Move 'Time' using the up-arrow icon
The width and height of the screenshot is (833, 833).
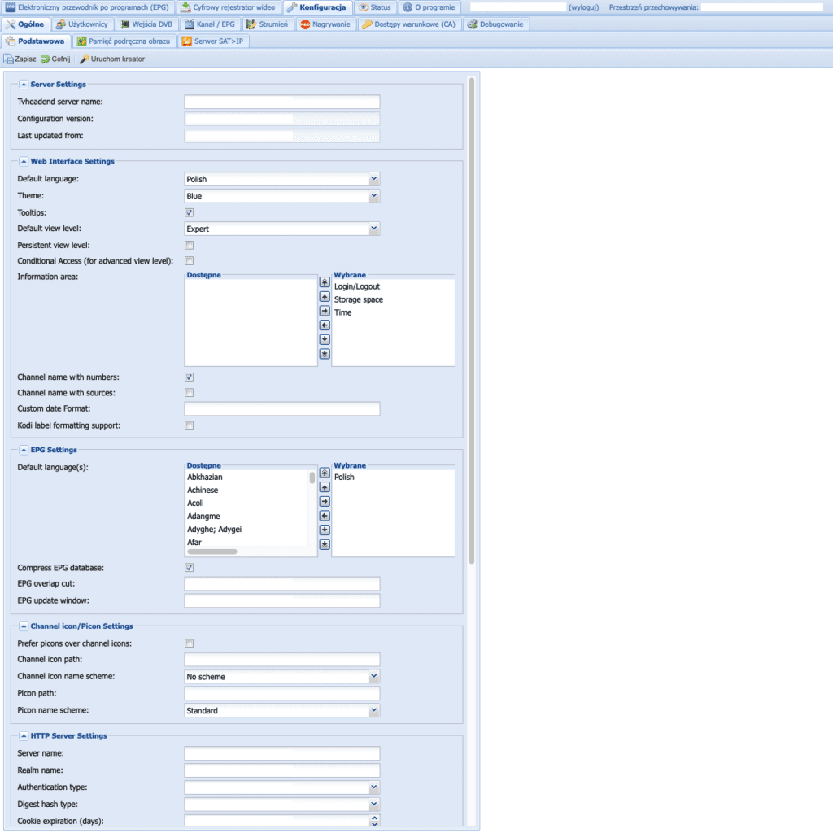[x=324, y=297]
